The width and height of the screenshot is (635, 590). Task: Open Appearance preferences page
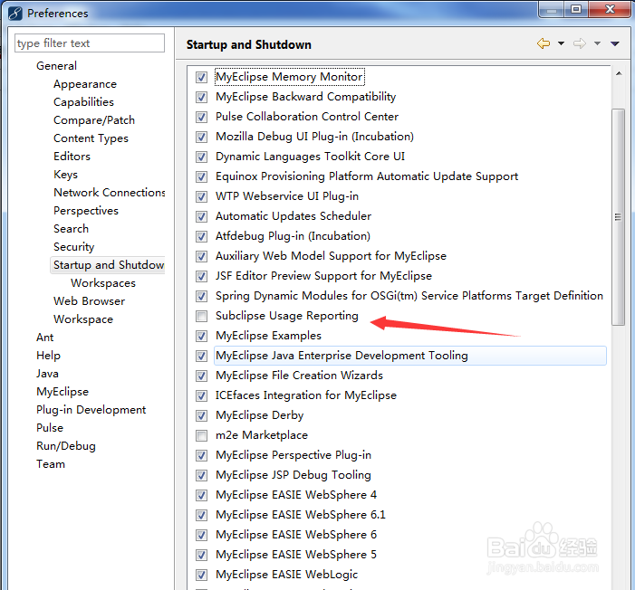point(85,84)
